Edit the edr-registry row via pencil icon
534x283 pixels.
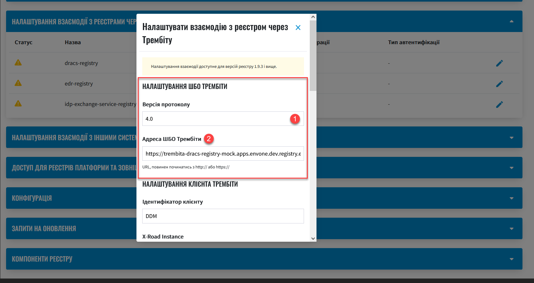pyautogui.click(x=499, y=84)
